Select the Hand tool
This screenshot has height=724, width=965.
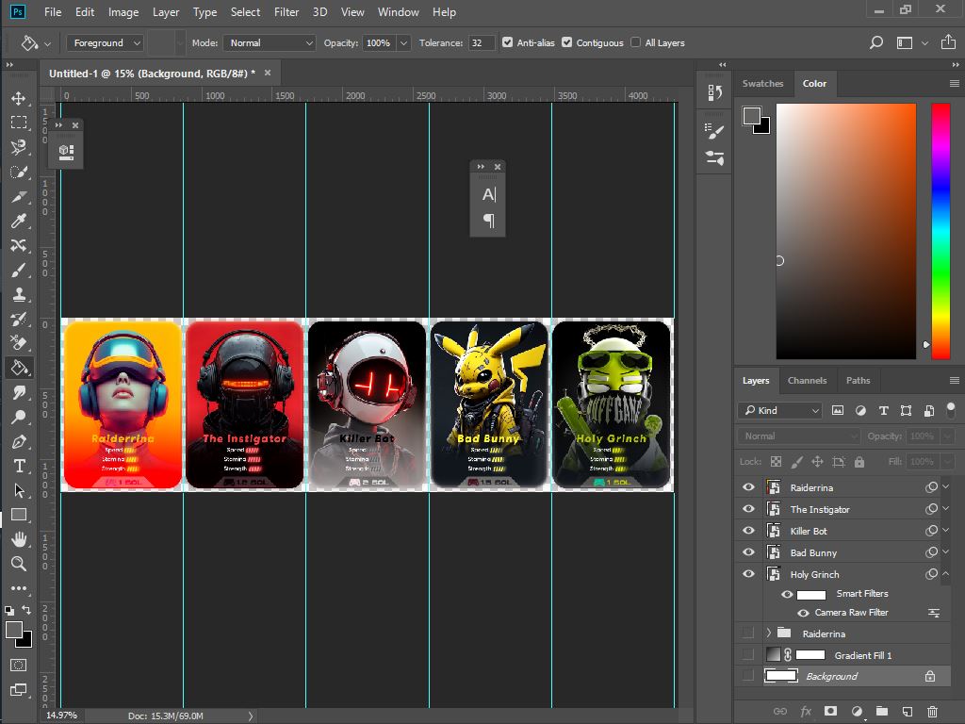click(x=18, y=539)
